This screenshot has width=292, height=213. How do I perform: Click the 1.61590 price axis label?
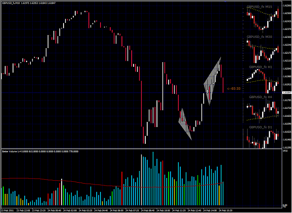point(287,124)
